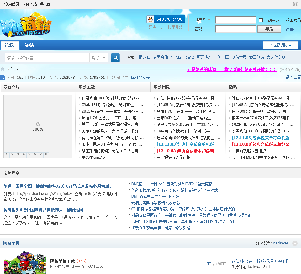The image size is (301, 274).
Task: Open the 手机版 link
Action: [x=45, y=4]
